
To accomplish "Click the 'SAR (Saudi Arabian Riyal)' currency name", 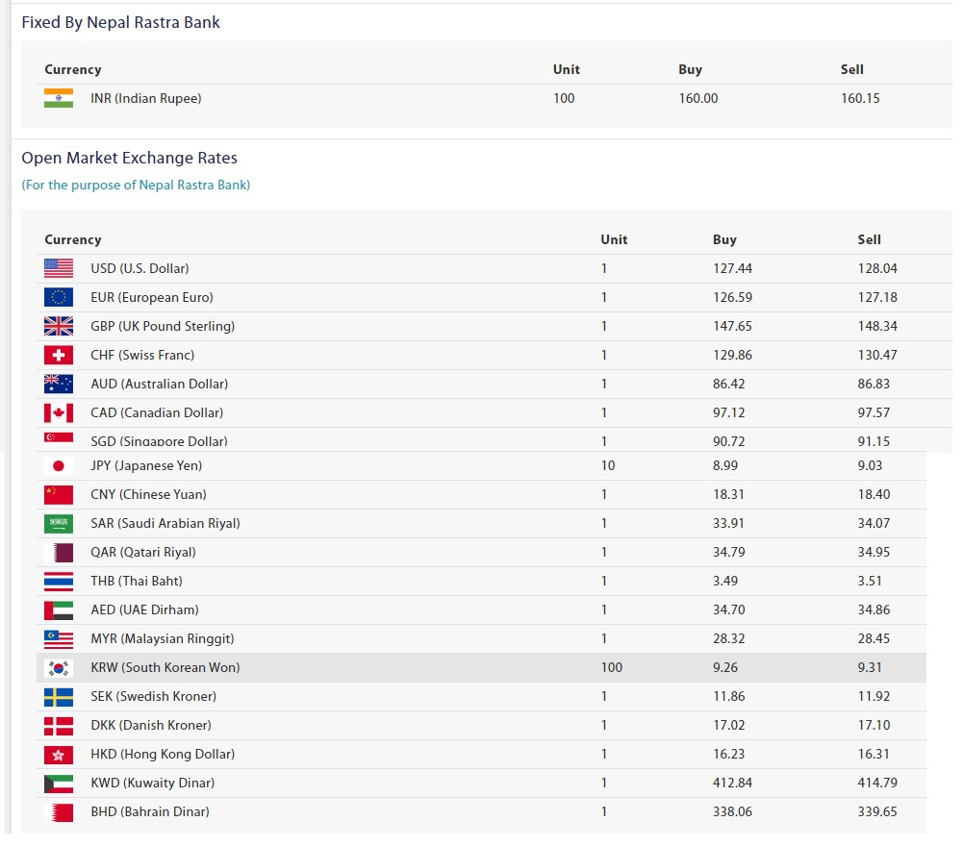I will coord(165,523).
